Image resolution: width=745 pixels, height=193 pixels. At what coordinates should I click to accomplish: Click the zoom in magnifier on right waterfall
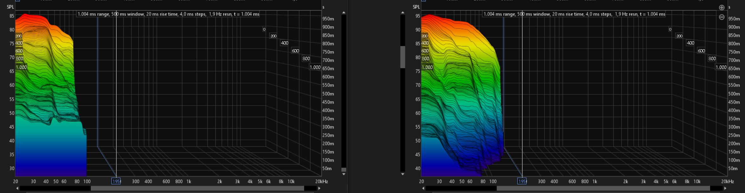coord(722,8)
